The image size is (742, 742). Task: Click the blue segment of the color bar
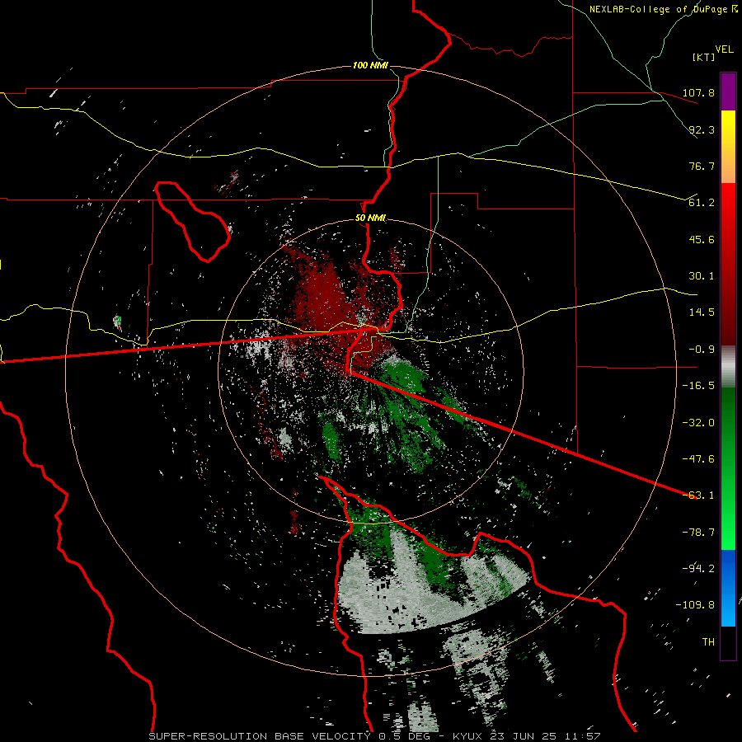coord(728,588)
